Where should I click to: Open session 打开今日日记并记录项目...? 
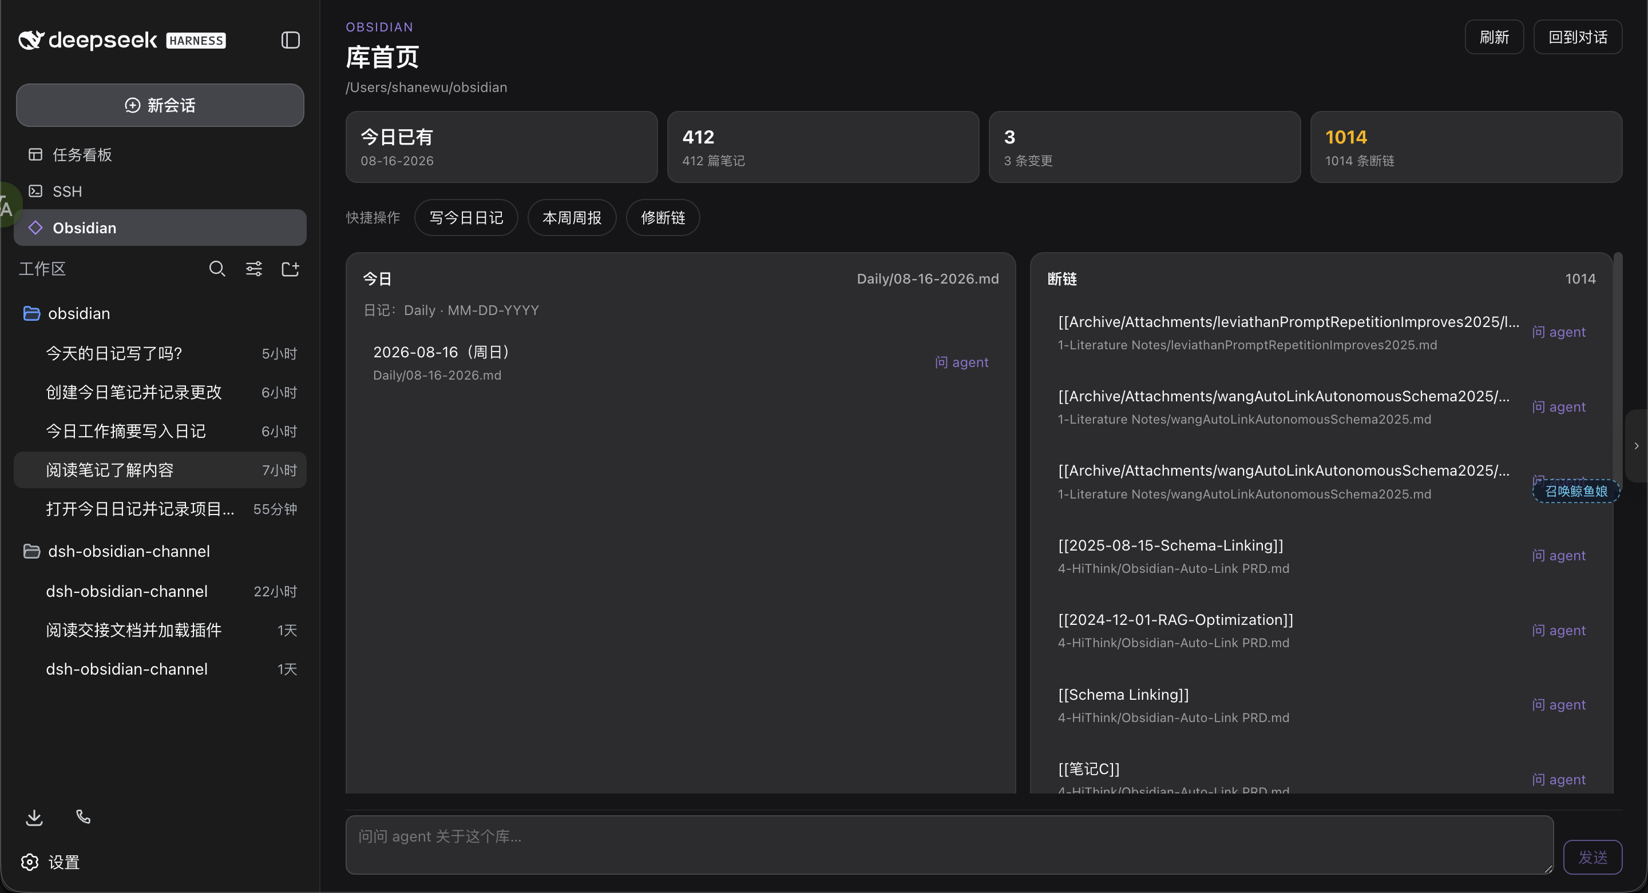[x=160, y=509]
